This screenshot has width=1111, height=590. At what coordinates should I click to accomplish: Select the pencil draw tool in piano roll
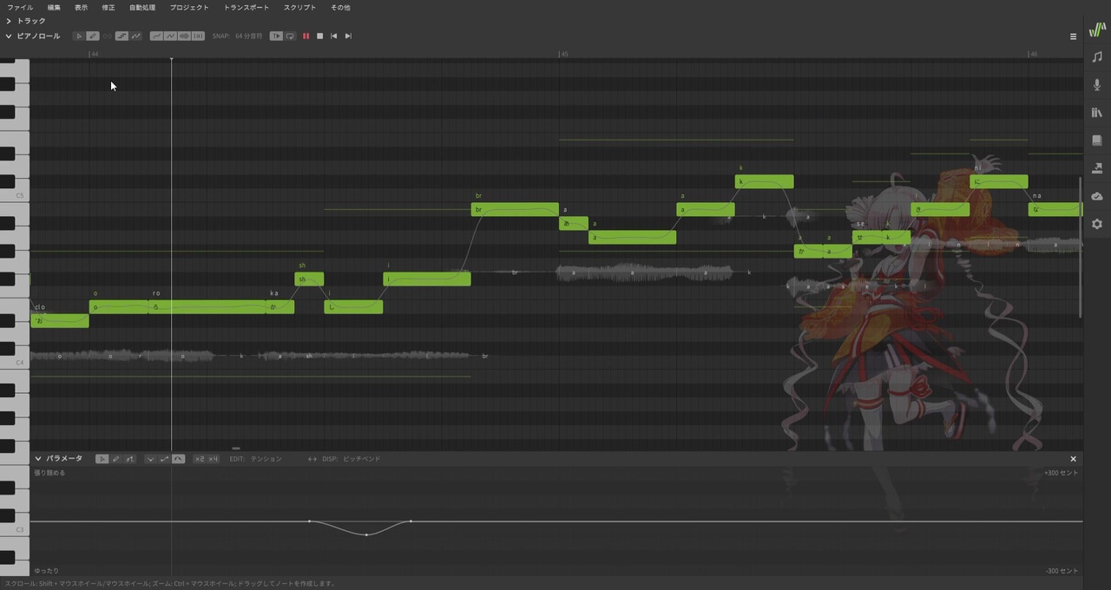(92, 36)
